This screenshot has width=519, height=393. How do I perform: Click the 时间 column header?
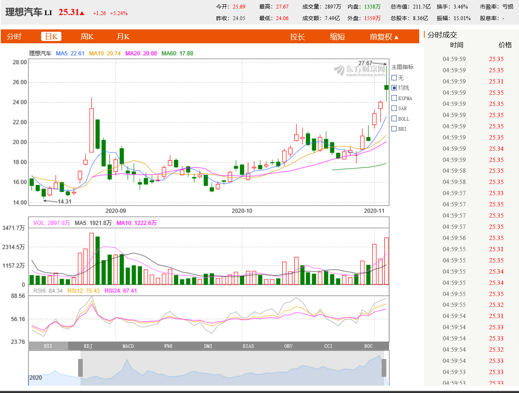457,45
